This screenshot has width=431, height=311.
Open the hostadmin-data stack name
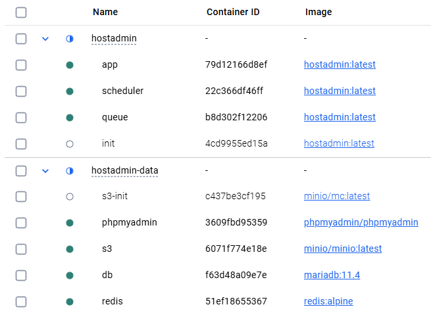pos(124,171)
